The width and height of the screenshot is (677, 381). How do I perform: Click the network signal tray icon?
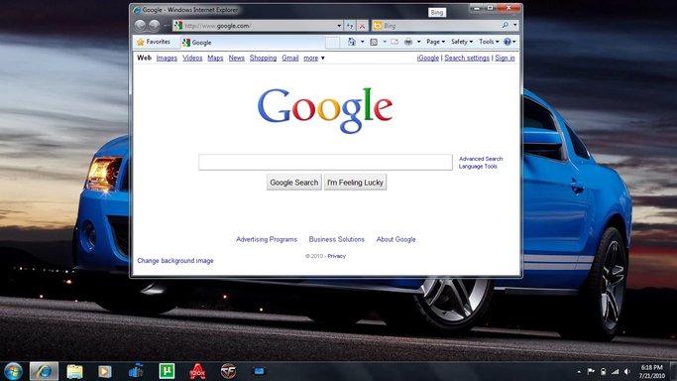point(615,371)
